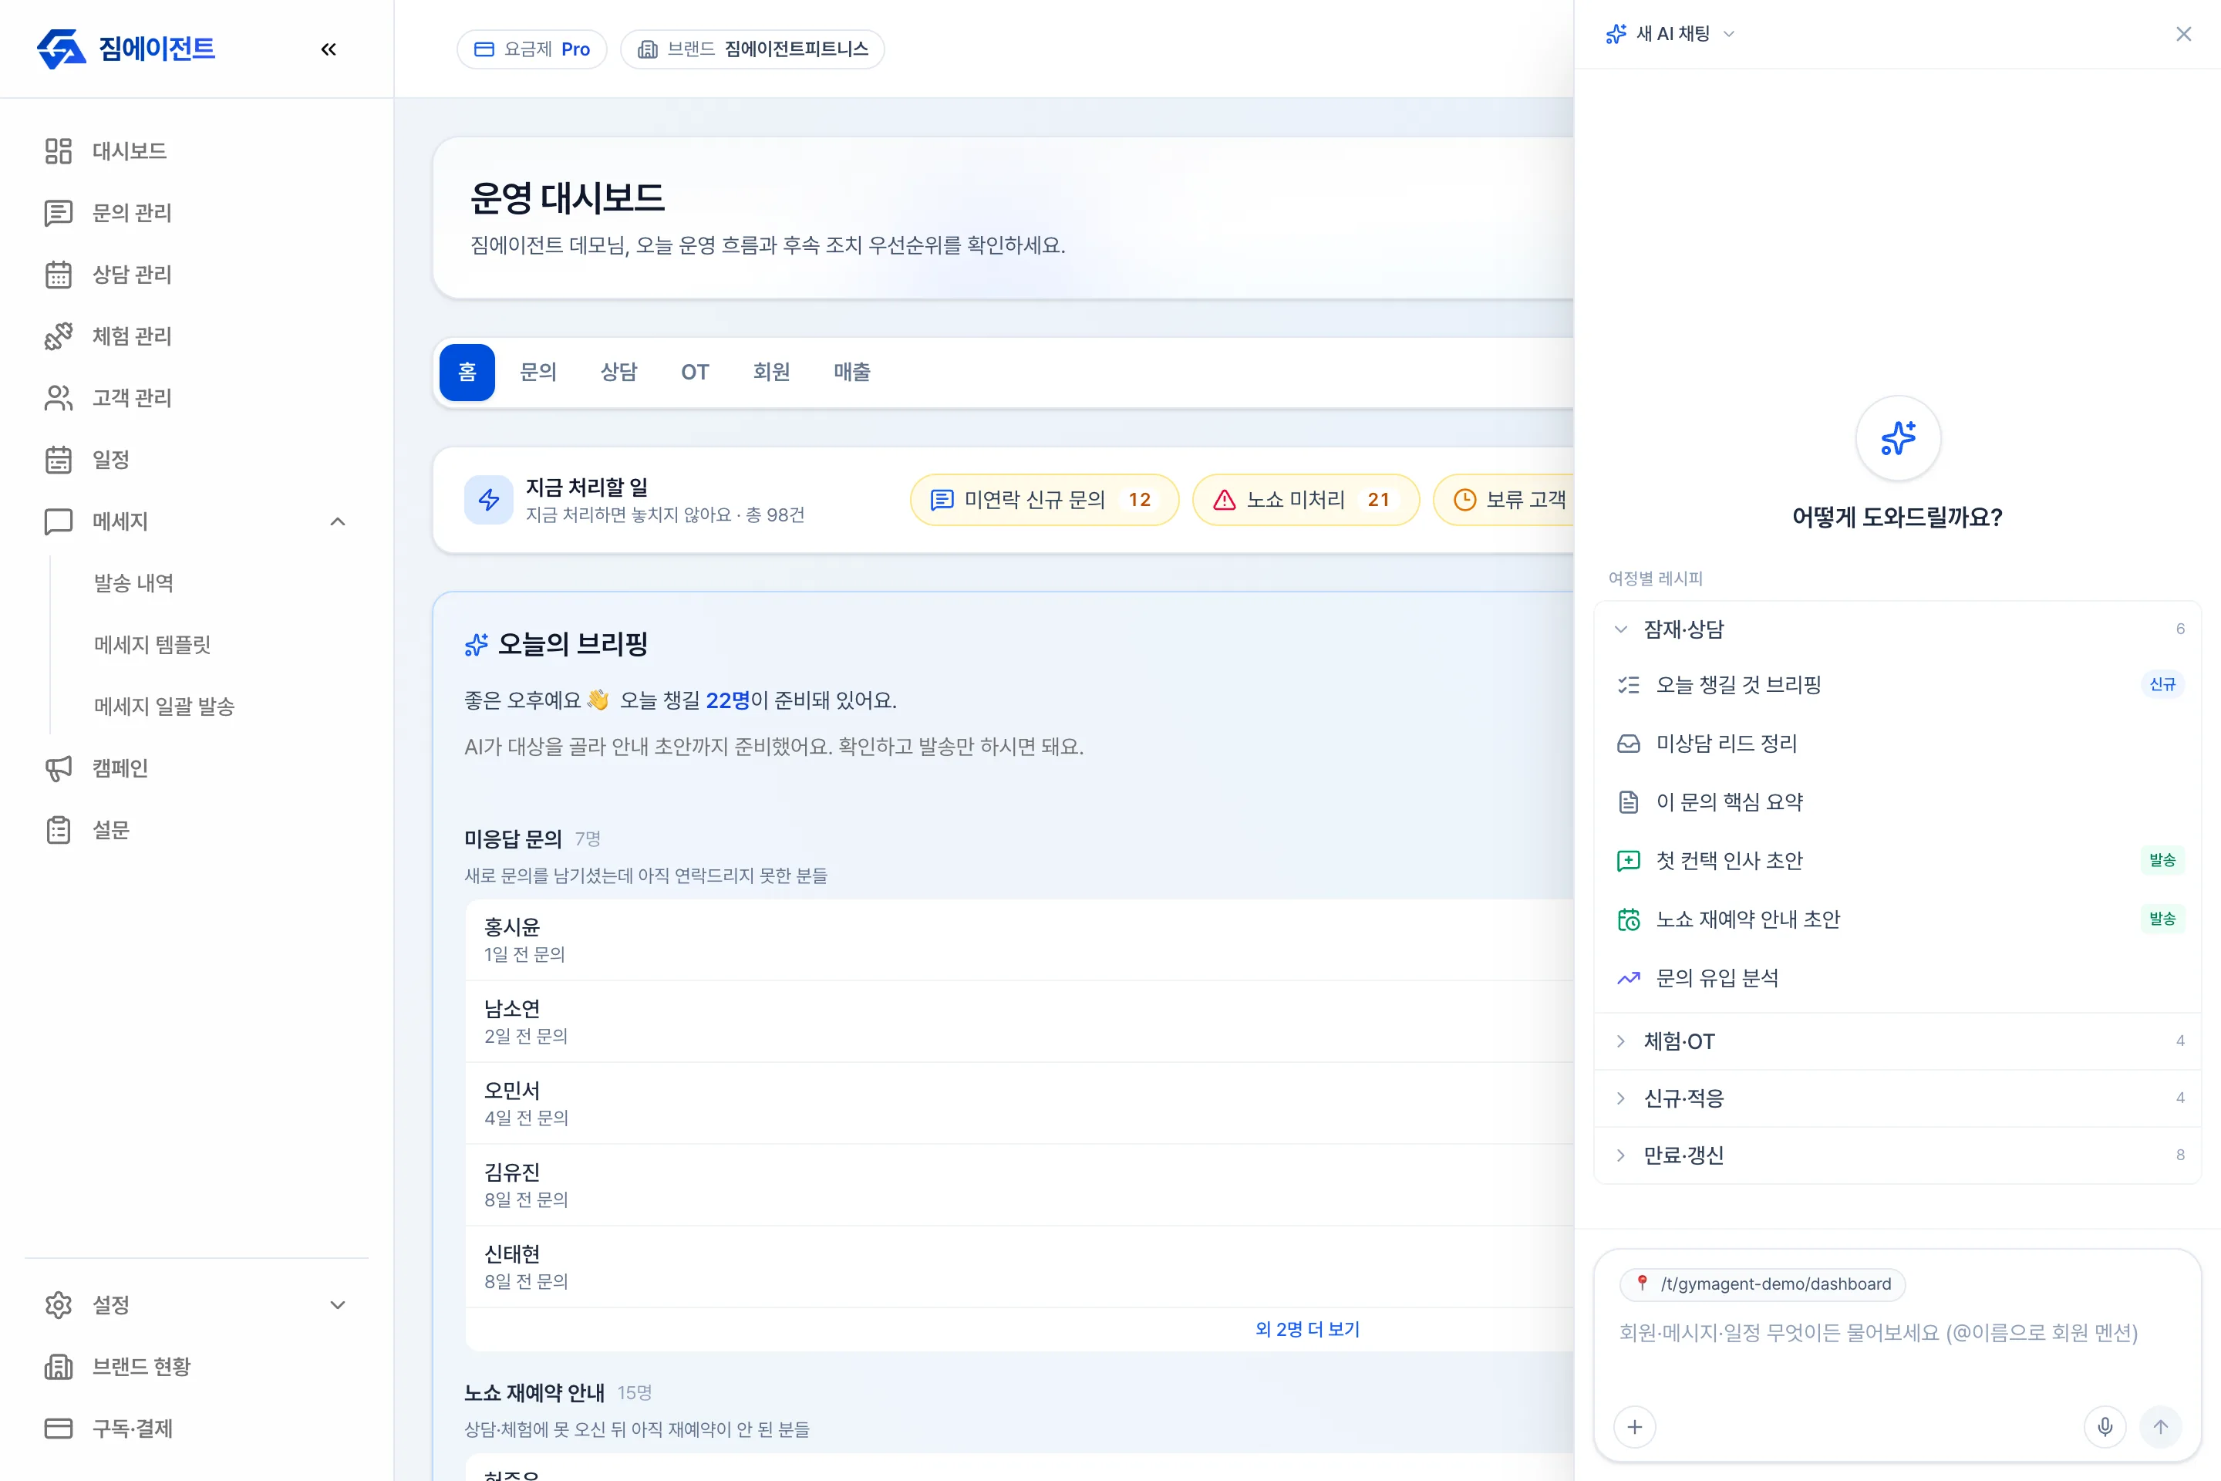Open 상담 관리 in the sidebar

pos(197,275)
